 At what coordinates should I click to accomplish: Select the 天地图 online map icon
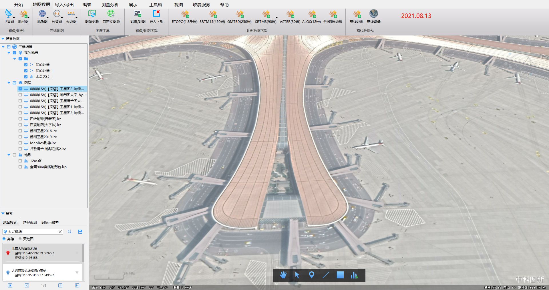click(x=71, y=16)
